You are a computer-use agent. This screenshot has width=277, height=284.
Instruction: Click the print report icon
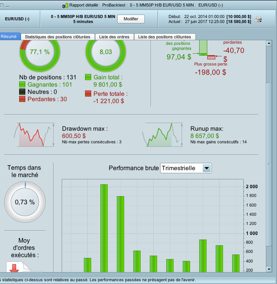[x=258, y=19]
